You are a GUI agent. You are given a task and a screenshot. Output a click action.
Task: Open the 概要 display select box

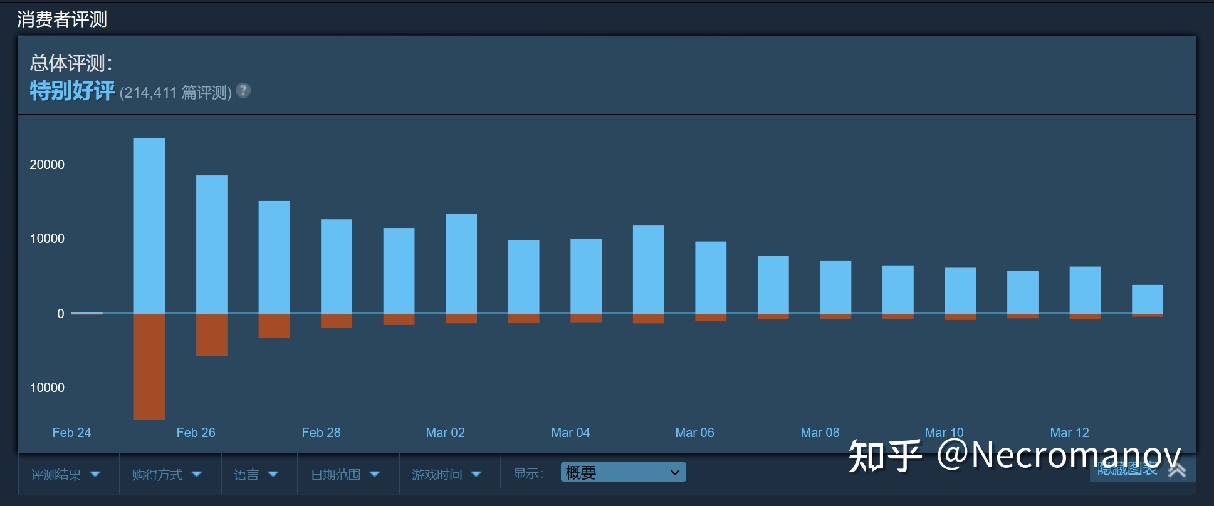pyautogui.click(x=623, y=472)
